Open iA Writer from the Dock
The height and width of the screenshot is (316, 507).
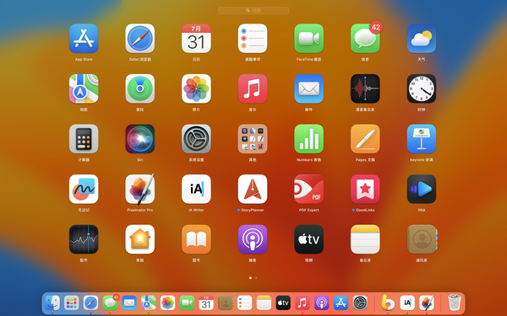pyautogui.click(x=407, y=303)
